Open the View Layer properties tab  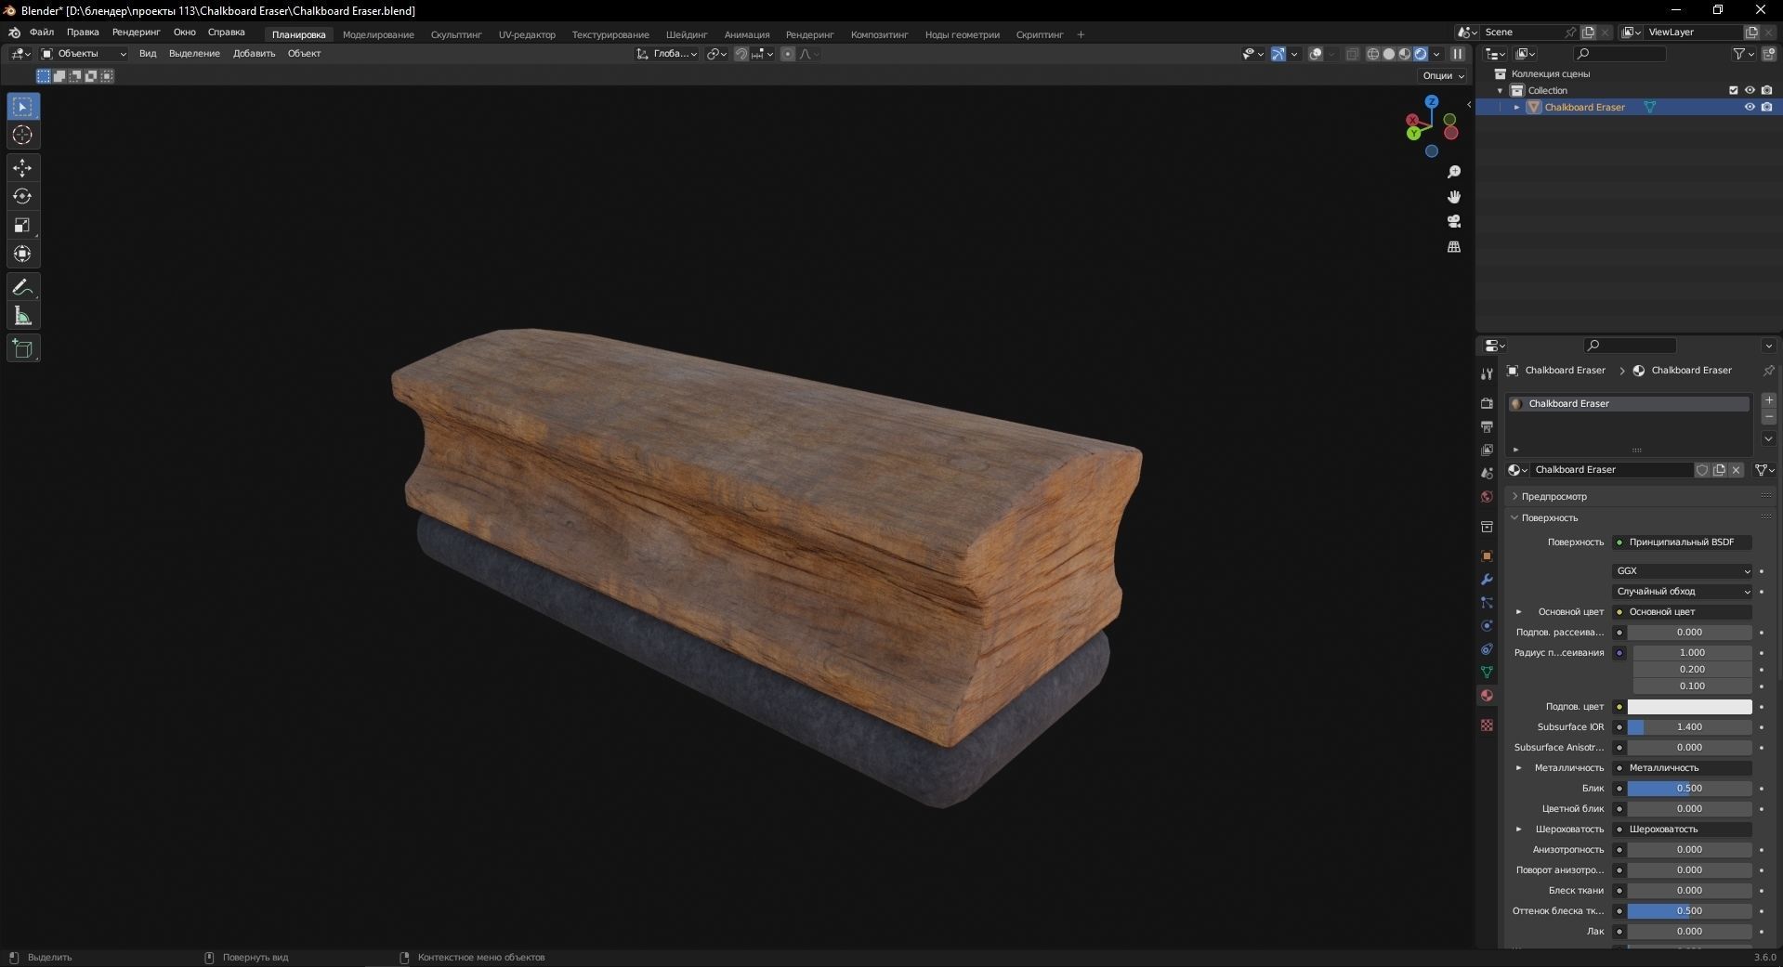pos(1487,450)
